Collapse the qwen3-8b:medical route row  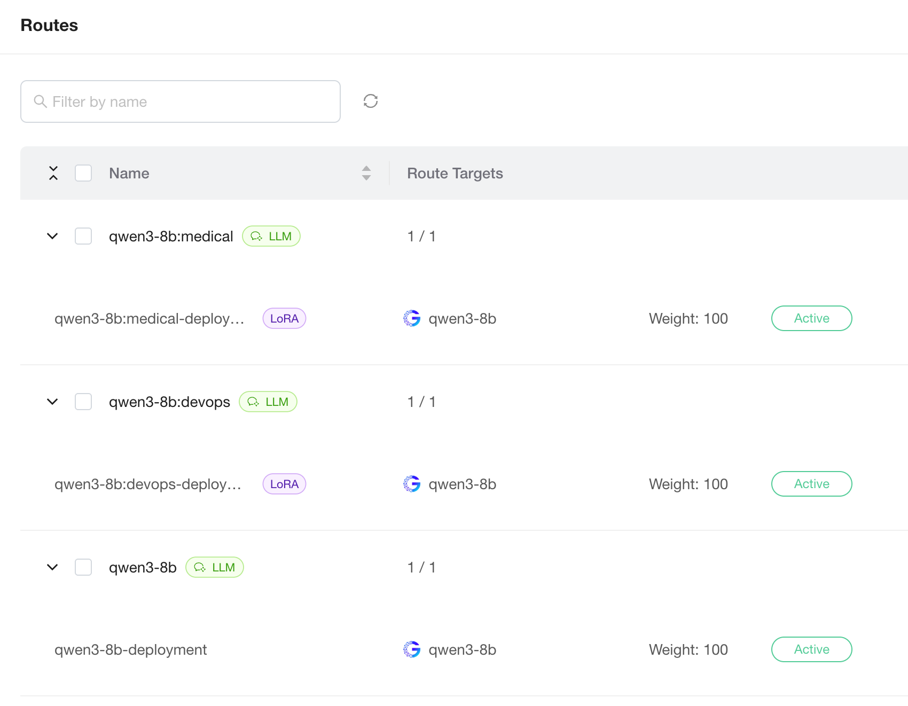52,236
